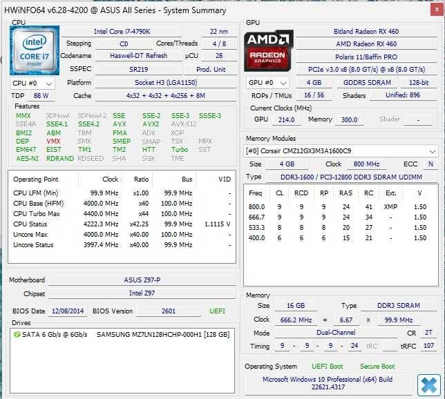This screenshot has width=445, height=399.
Task: Click the Dual-Channel memory mode field
Action: (x=336, y=333)
